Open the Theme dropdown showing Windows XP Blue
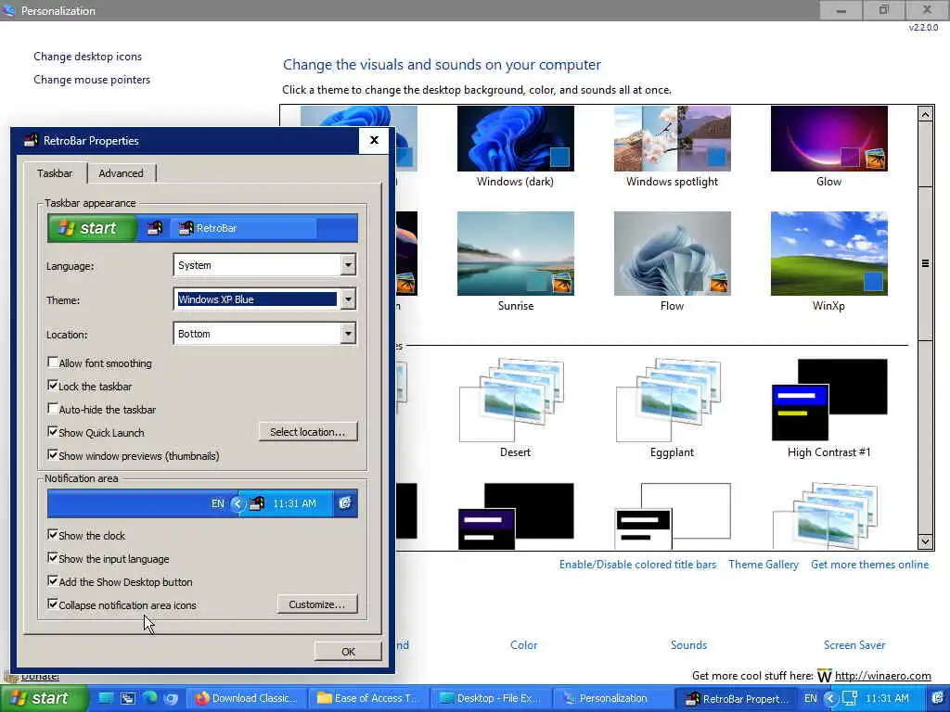Viewport: 950px width, 712px height. (x=264, y=299)
